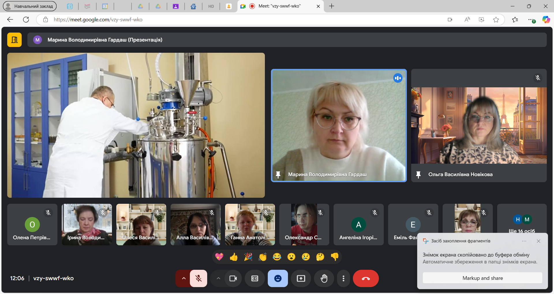The image size is (554, 294).
Task: Switch to the blue house icon tab
Action: click(193, 6)
